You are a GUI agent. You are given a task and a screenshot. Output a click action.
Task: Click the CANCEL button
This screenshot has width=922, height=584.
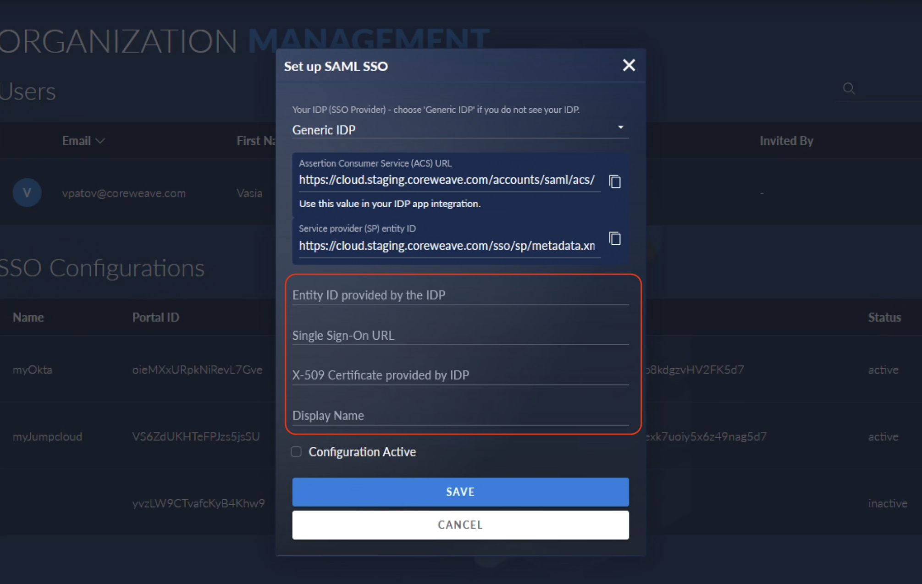(x=460, y=525)
